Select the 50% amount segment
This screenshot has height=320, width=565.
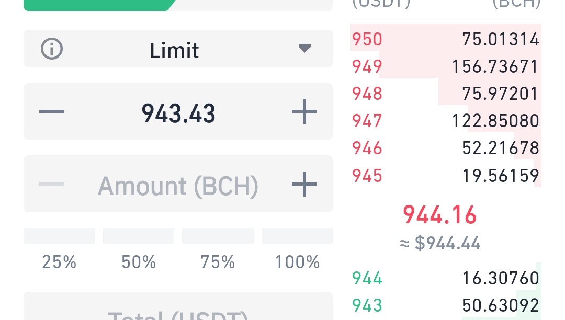pos(138,236)
